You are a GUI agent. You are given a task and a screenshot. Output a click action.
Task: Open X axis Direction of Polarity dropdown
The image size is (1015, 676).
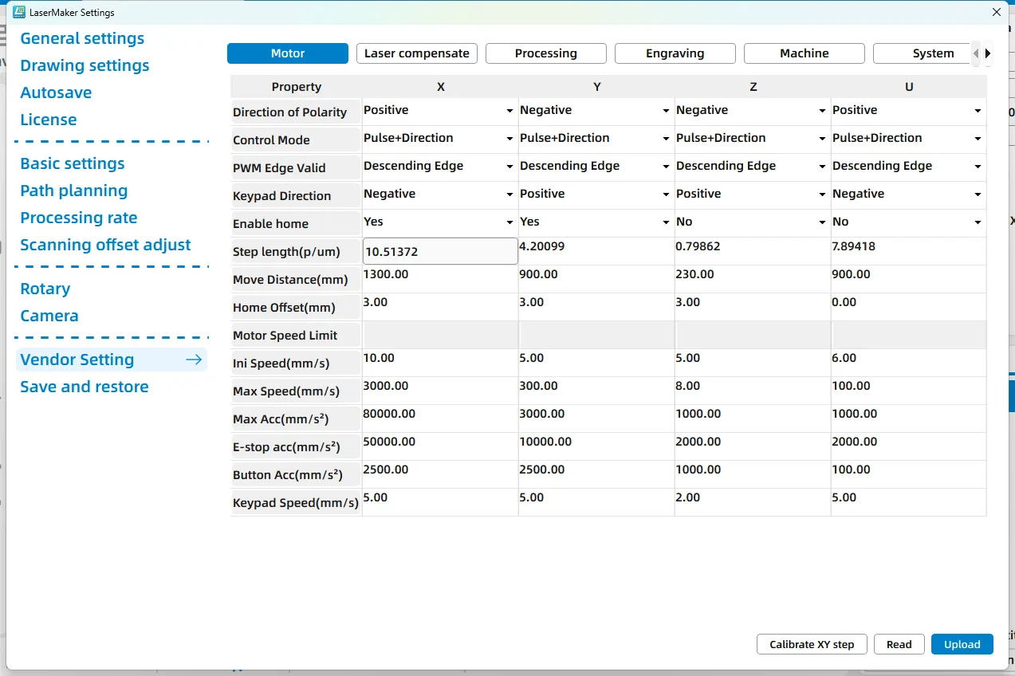pyautogui.click(x=509, y=111)
